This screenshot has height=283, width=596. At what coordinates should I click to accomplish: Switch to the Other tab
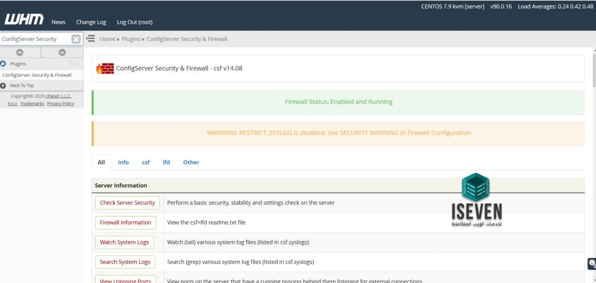pos(191,162)
